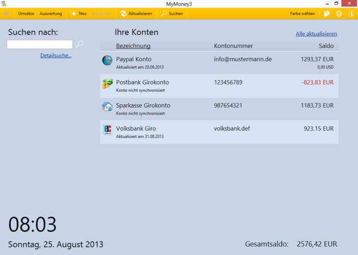Click the magnifier icon beside the search field
The width and height of the screenshot is (358, 255).
click(80, 45)
